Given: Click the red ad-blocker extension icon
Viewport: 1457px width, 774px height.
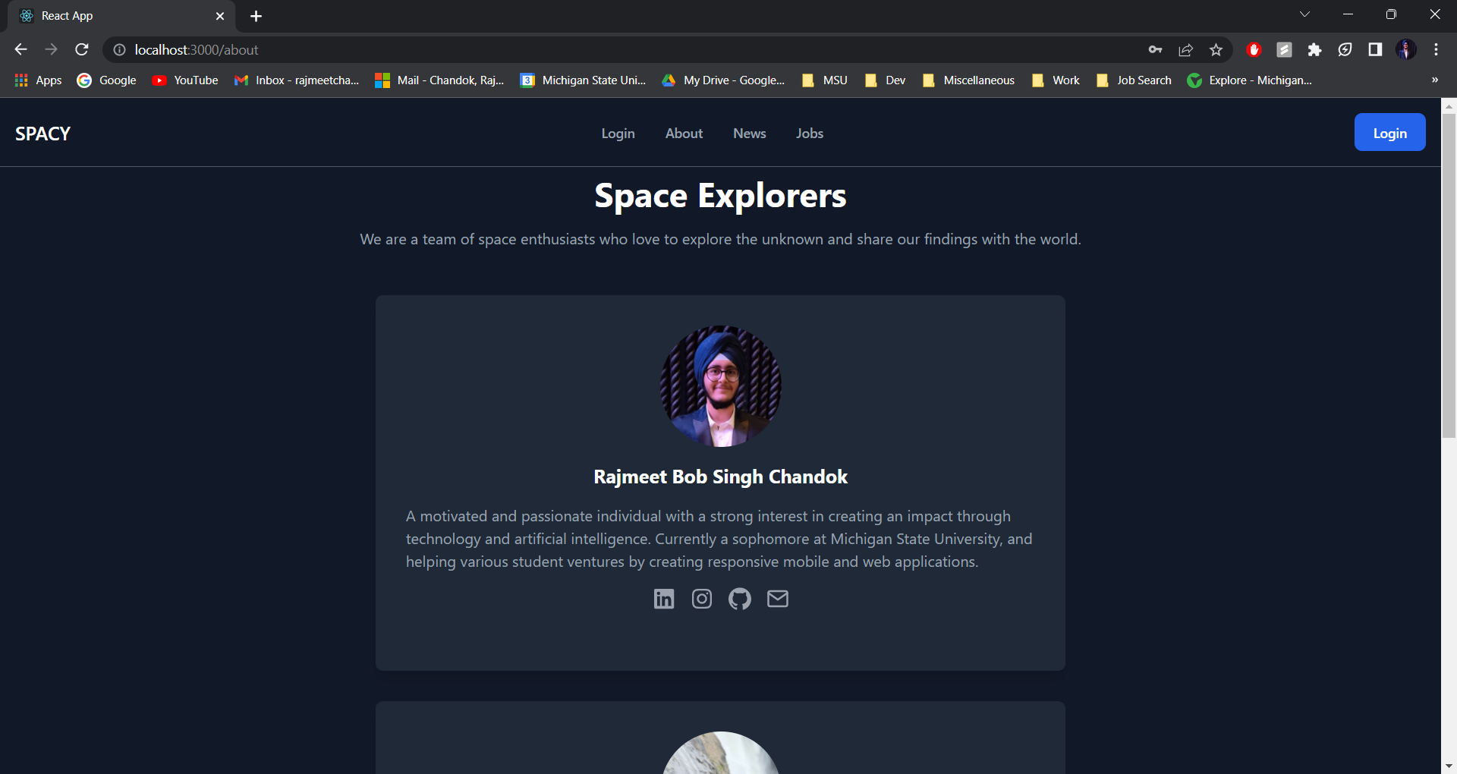Looking at the screenshot, I should click(x=1254, y=49).
